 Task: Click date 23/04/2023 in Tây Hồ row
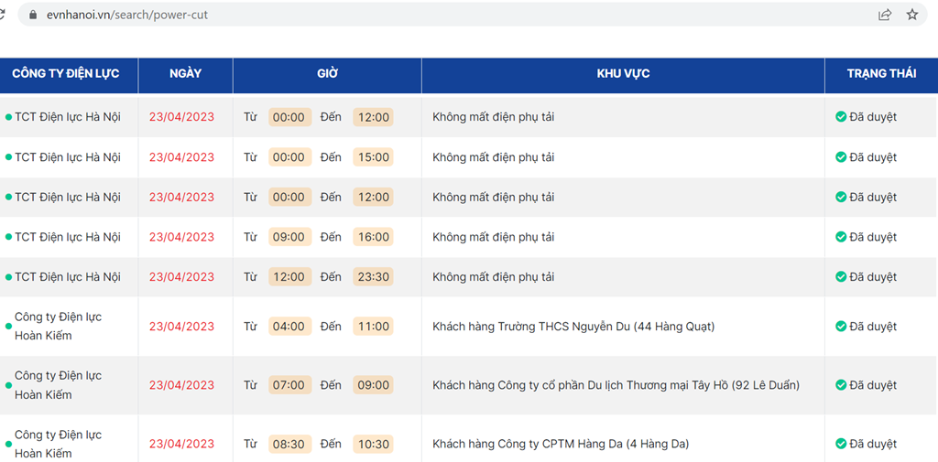pos(182,385)
